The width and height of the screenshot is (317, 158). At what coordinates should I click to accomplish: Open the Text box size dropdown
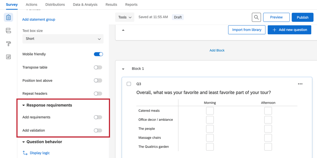(63, 39)
